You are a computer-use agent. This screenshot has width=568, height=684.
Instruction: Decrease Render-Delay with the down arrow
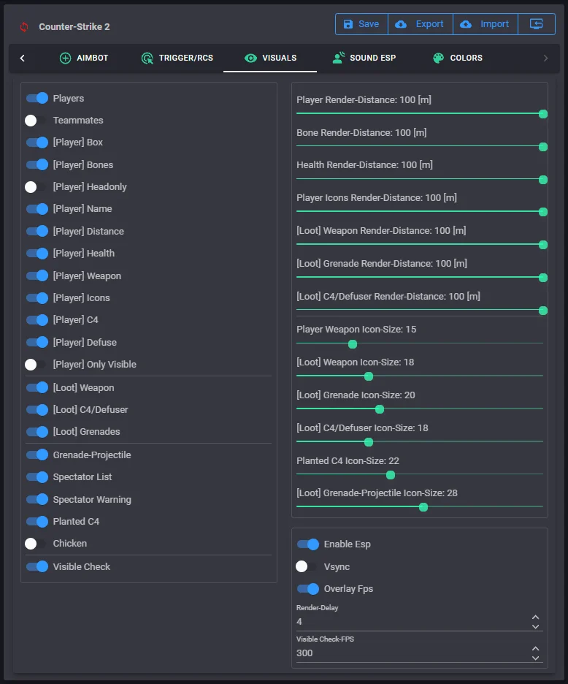[536, 626]
